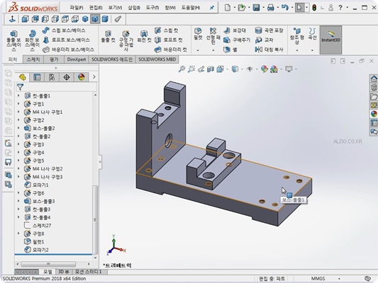This screenshot has width=378, height=283.
Task: Open the 보기(V) menu
Action: [x=115, y=8]
